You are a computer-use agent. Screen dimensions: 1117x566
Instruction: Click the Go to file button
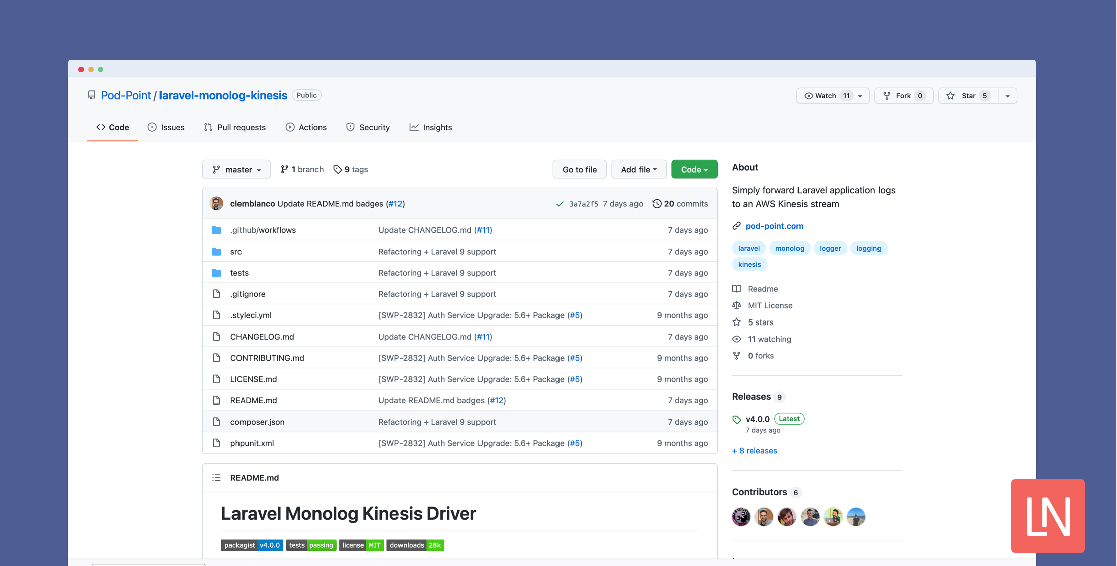click(x=580, y=169)
